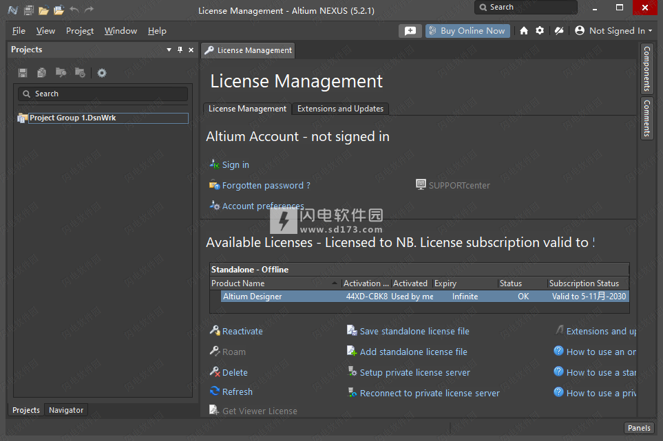Image resolution: width=663 pixels, height=441 pixels.
Task: Select the inner License Management tab
Action: coord(247,109)
